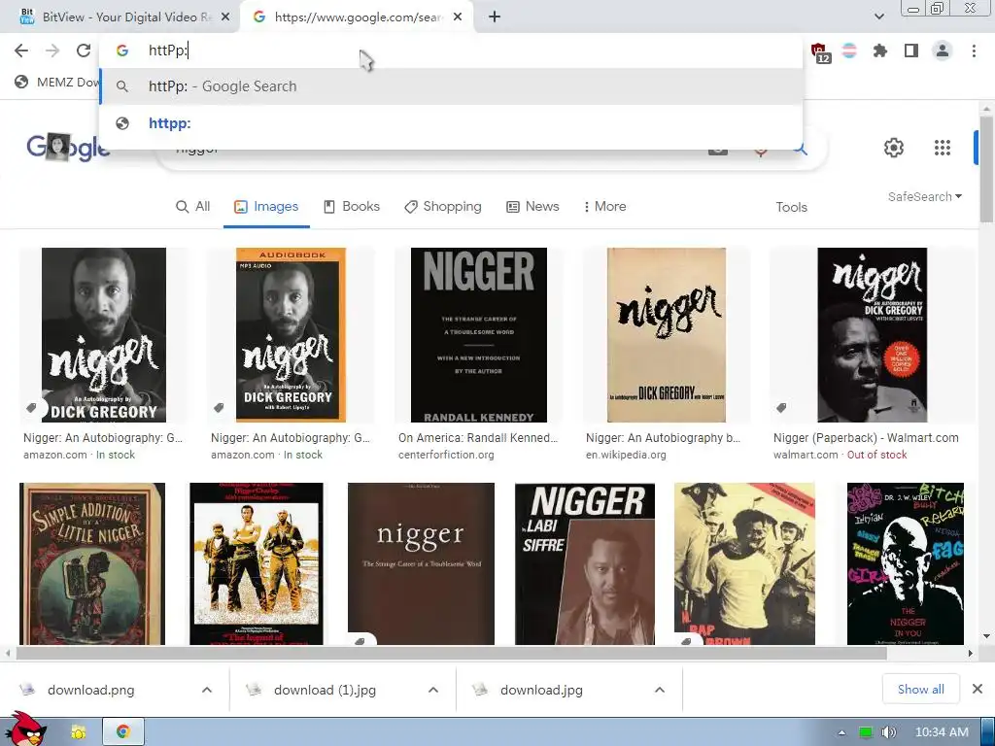Click the vertical page scrollbar thumb
Screen dimensions: 995x746
point(986,169)
